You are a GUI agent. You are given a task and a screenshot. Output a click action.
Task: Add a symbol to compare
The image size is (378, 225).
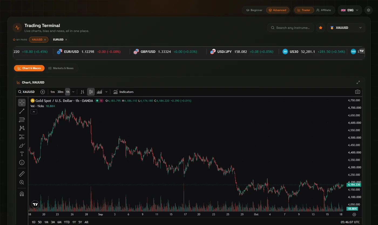[x=43, y=92]
